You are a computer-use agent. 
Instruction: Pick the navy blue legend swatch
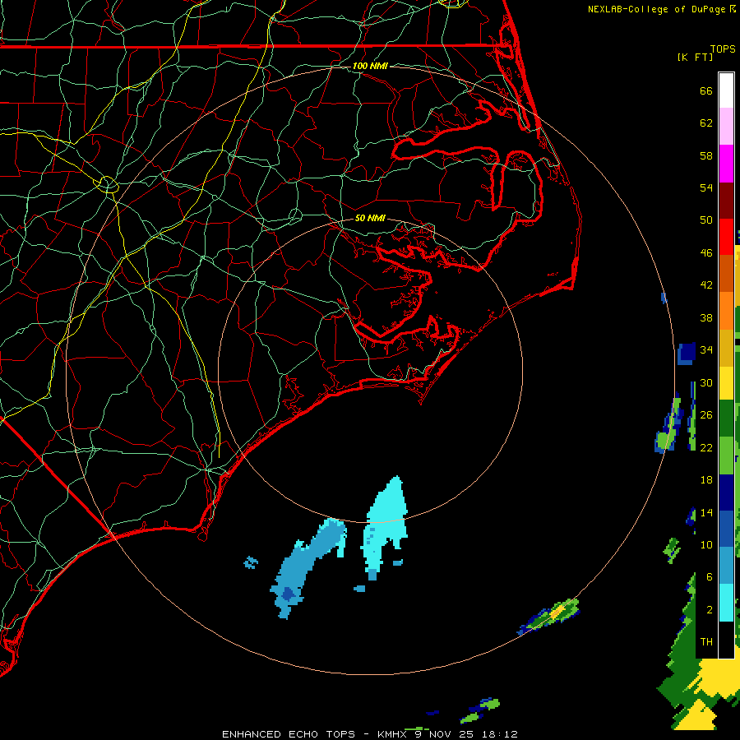pyautogui.click(x=726, y=493)
